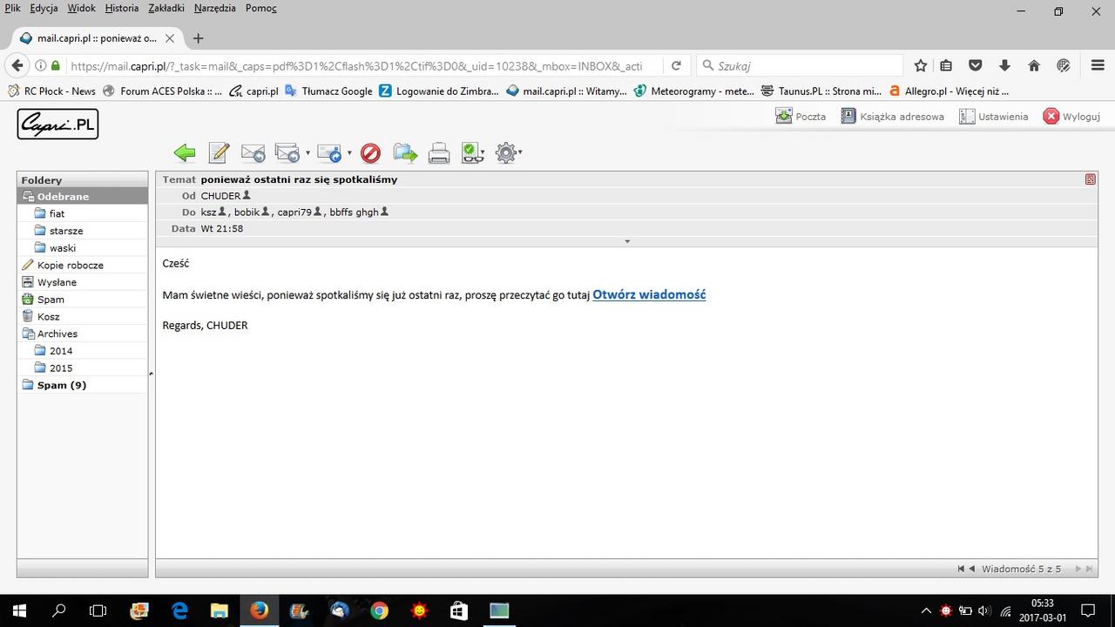Log out with Wyloguj
This screenshot has height=627, width=1115.
coord(1071,116)
